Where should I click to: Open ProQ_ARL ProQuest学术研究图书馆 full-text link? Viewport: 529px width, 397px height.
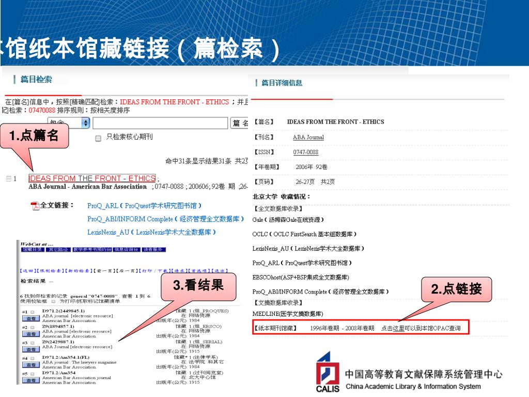coord(145,206)
